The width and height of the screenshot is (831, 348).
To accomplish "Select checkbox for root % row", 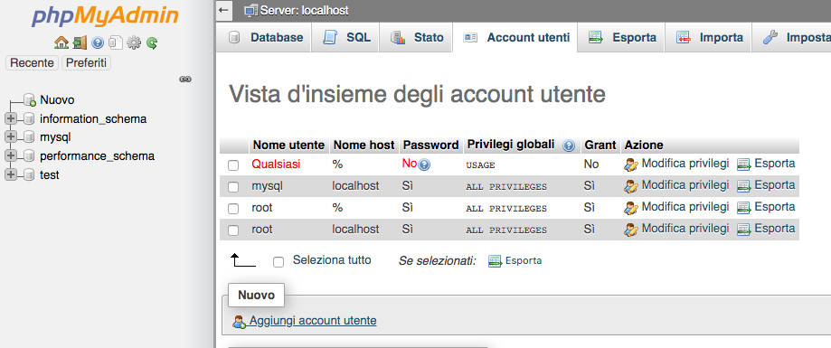I will pyautogui.click(x=233, y=209).
